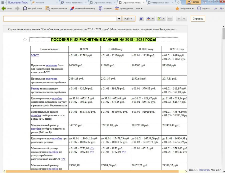Open the МРОТ hyperlink

point(35,55)
